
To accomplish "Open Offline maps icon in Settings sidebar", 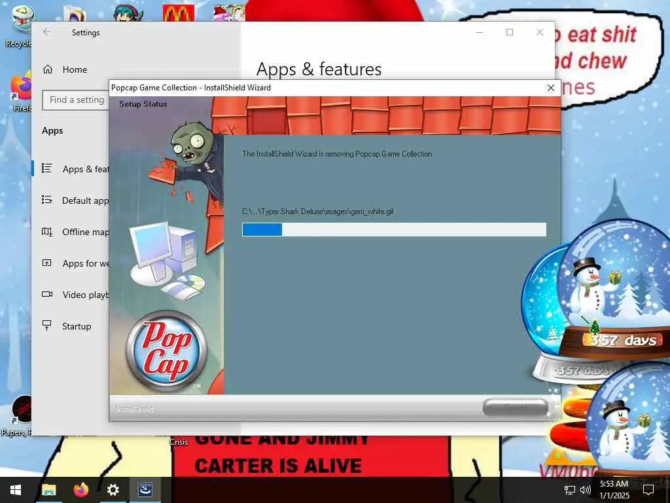I will [47, 231].
